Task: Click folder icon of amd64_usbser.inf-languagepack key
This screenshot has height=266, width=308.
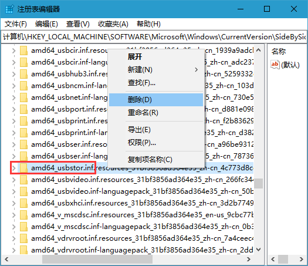Action: 23,156
